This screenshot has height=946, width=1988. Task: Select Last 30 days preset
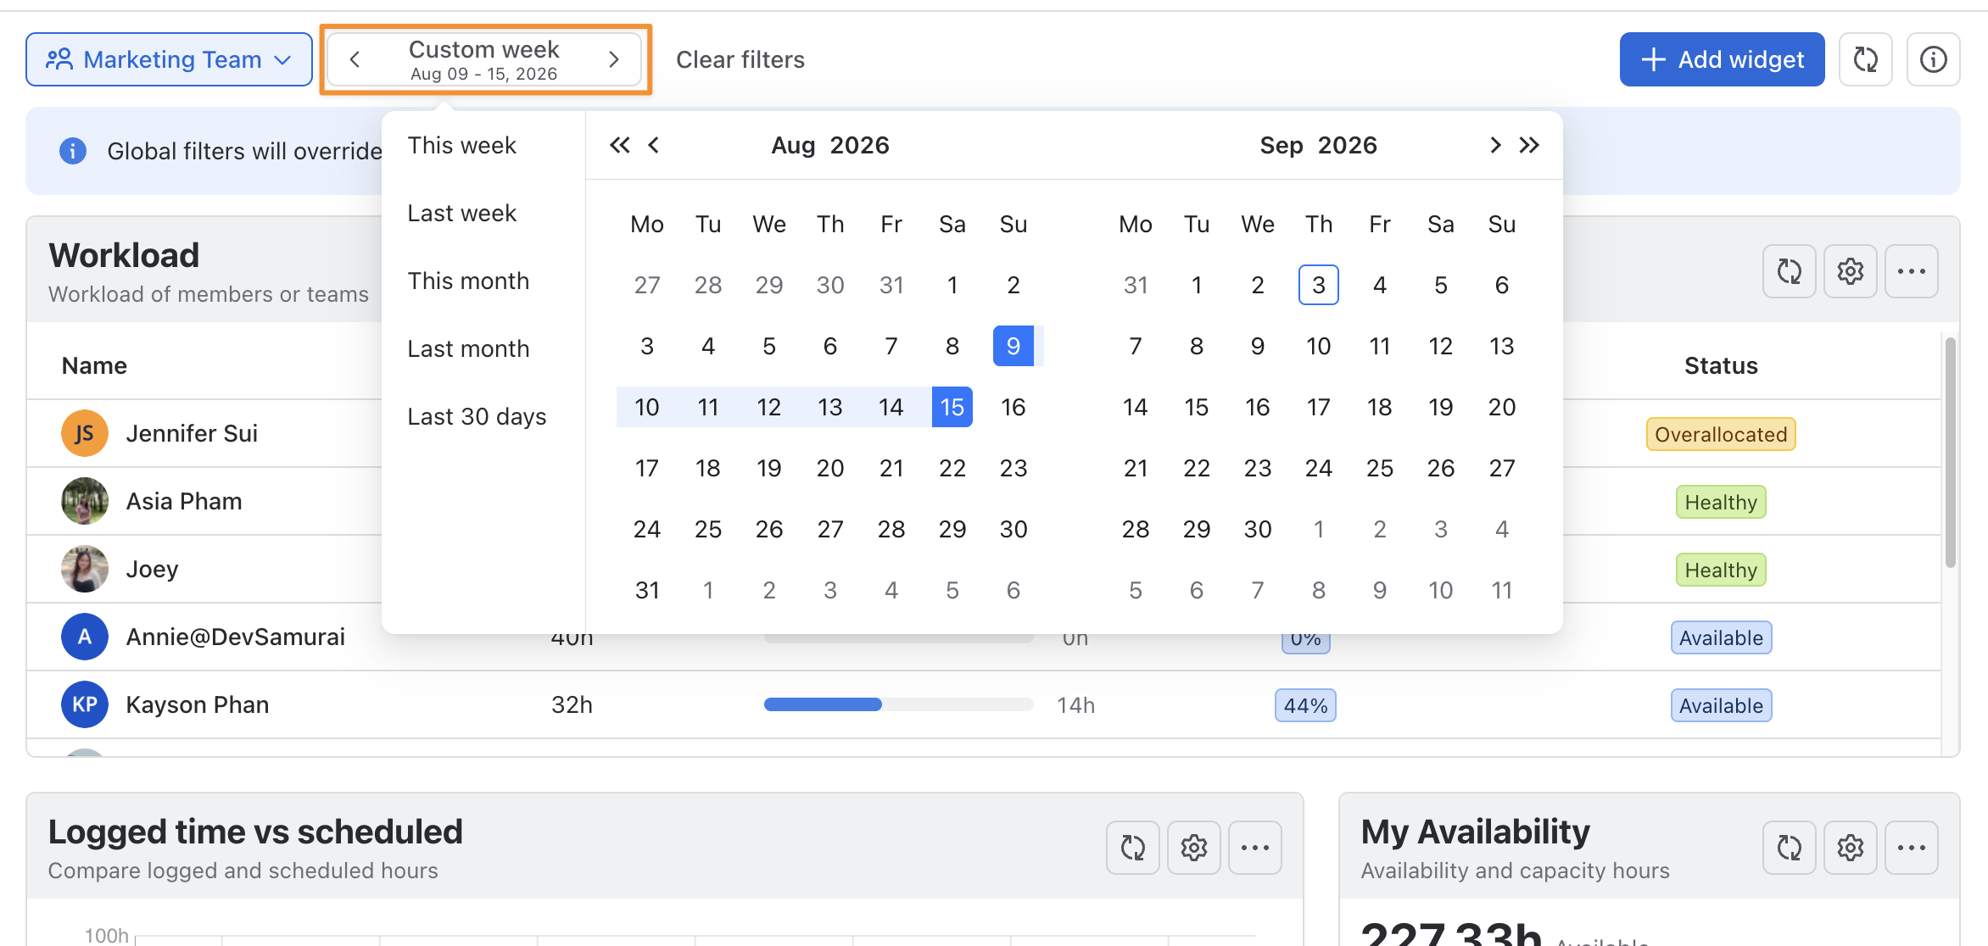coord(477,416)
